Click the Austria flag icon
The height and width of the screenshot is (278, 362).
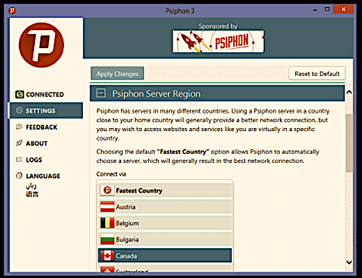(x=107, y=207)
